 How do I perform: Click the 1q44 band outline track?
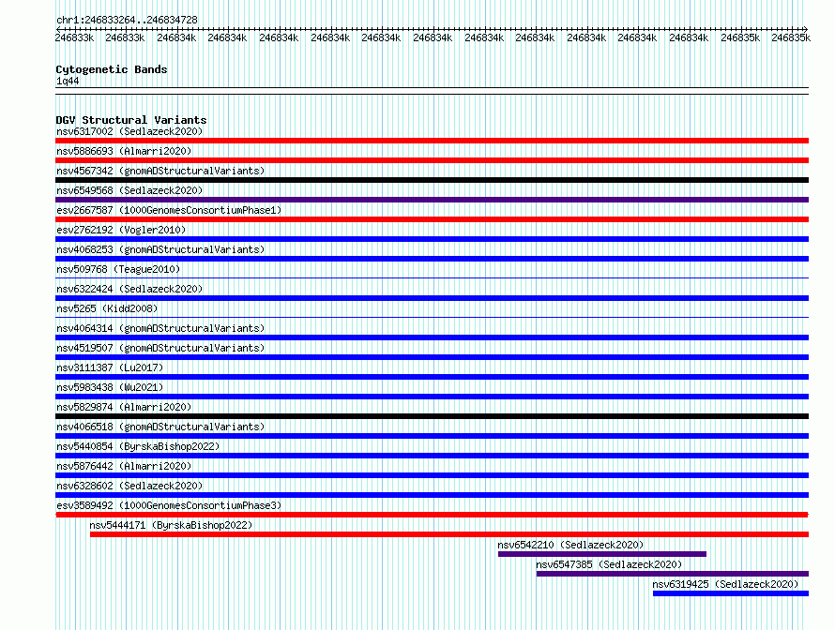point(432,91)
